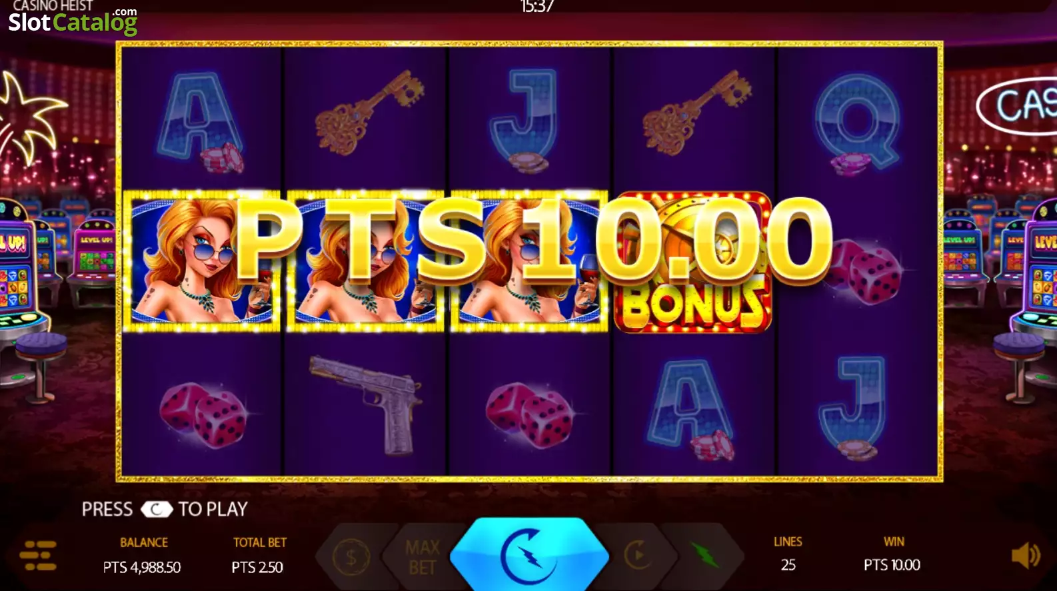Click the PRESS C TO PLAY key hint

click(165, 509)
